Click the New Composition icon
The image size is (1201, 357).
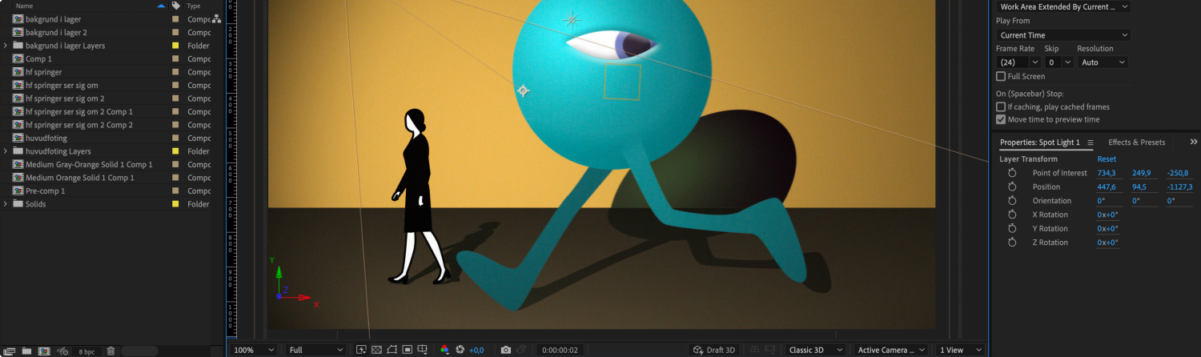click(x=44, y=351)
